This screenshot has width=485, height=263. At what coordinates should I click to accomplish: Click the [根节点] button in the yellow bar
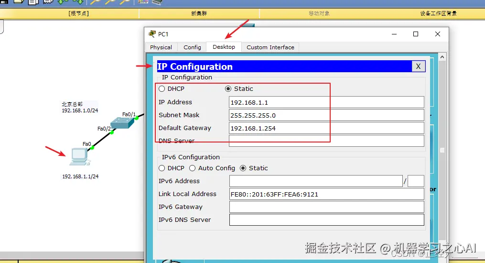tap(78, 13)
